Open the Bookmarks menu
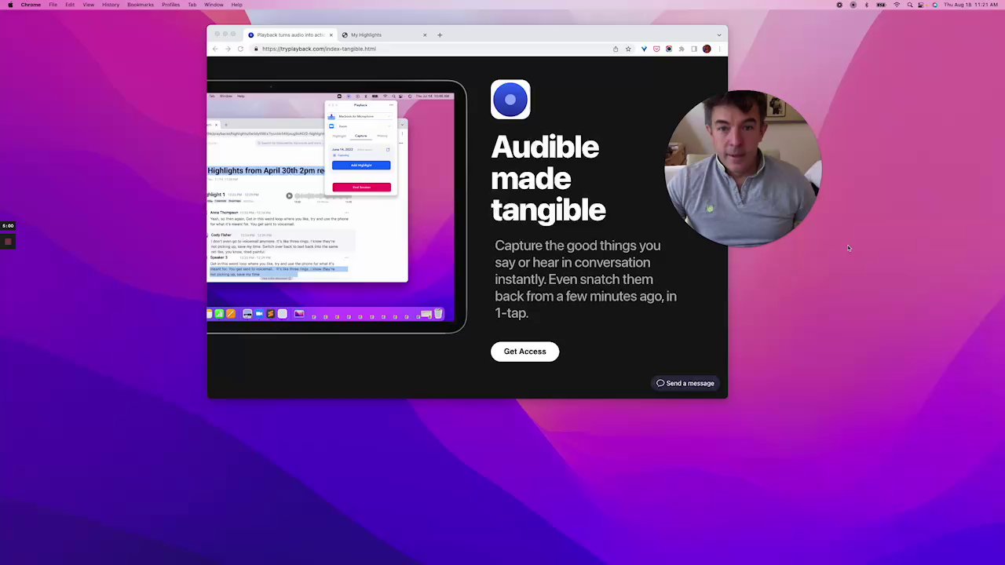The image size is (1005, 565). tap(141, 5)
